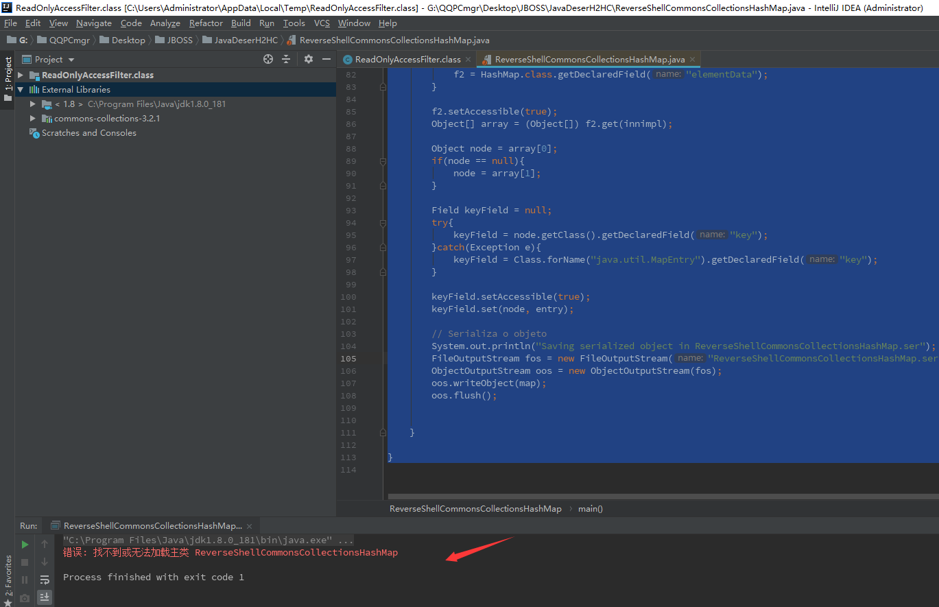The image size is (939, 607).
Task: Open the Help menu
Action: click(388, 23)
